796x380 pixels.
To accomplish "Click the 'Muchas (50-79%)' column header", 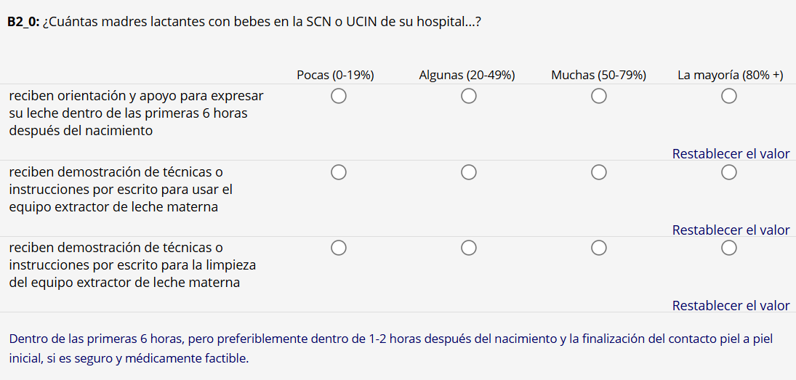I will tap(598, 75).
